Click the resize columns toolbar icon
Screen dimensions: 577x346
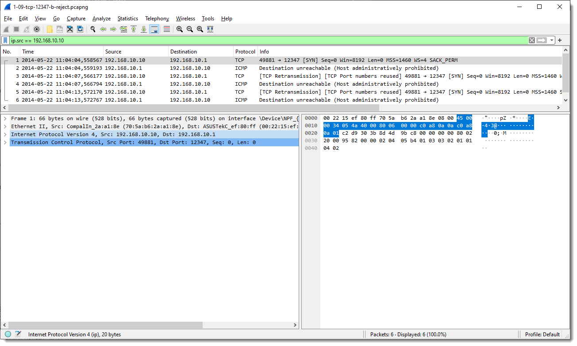point(210,29)
